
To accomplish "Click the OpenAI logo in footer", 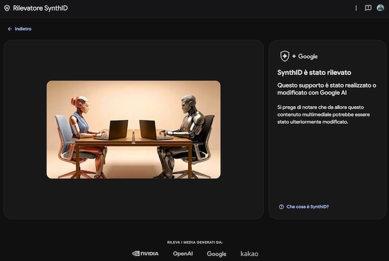I will [x=183, y=254].
